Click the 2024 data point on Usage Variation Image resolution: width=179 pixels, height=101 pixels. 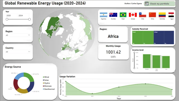pos(172,89)
